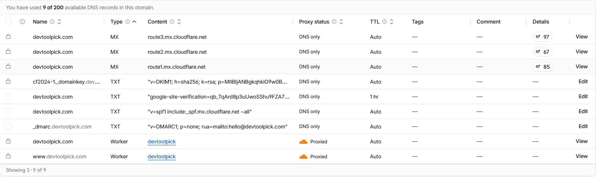This screenshot has width=596, height=177.
Task: Click the _dmarc.devtoolpick.com record name
Action: click(62, 127)
